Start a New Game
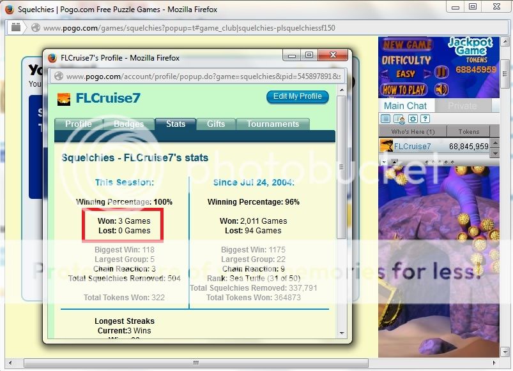 pos(408,45)
